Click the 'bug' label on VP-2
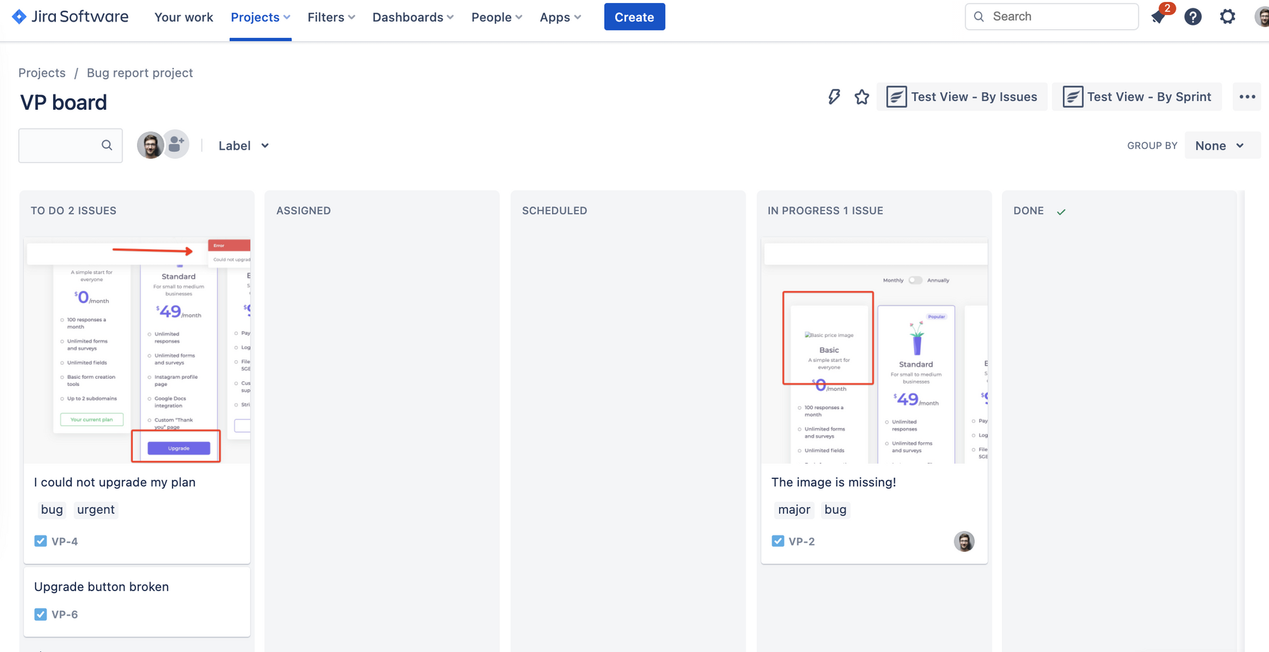 coord(836,509)
